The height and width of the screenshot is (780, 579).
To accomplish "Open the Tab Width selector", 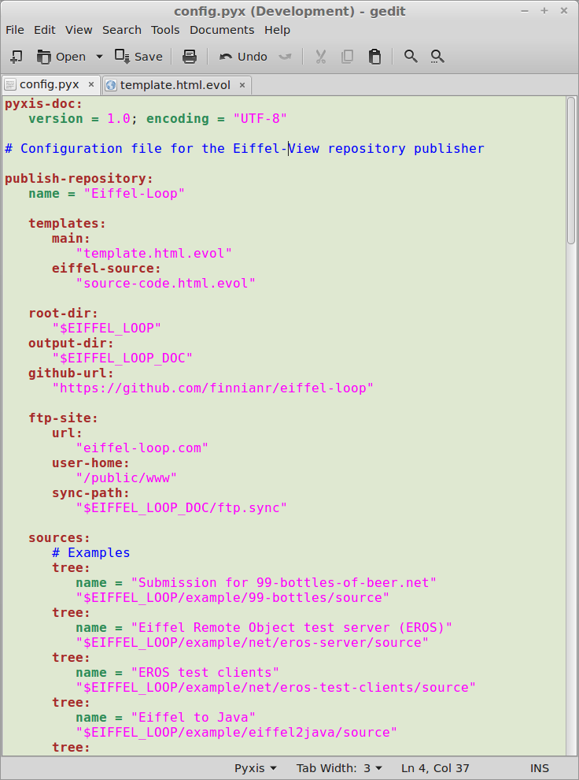I will click(x=339, y=768).
